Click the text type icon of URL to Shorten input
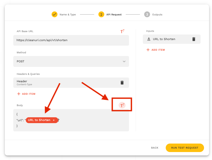Image resolution: width=212 pixels, height=160 pixels. coord(149,39)
